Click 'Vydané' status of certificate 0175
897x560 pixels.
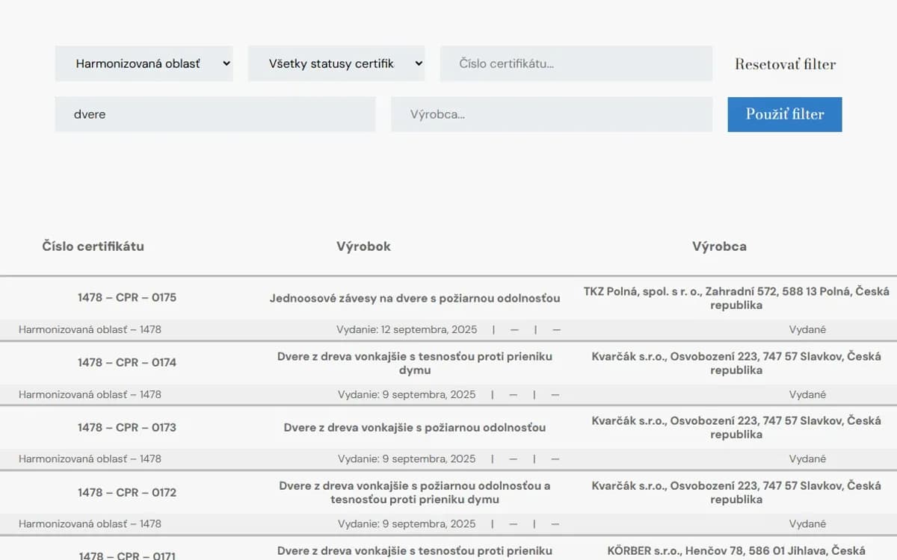pos(807,329)
